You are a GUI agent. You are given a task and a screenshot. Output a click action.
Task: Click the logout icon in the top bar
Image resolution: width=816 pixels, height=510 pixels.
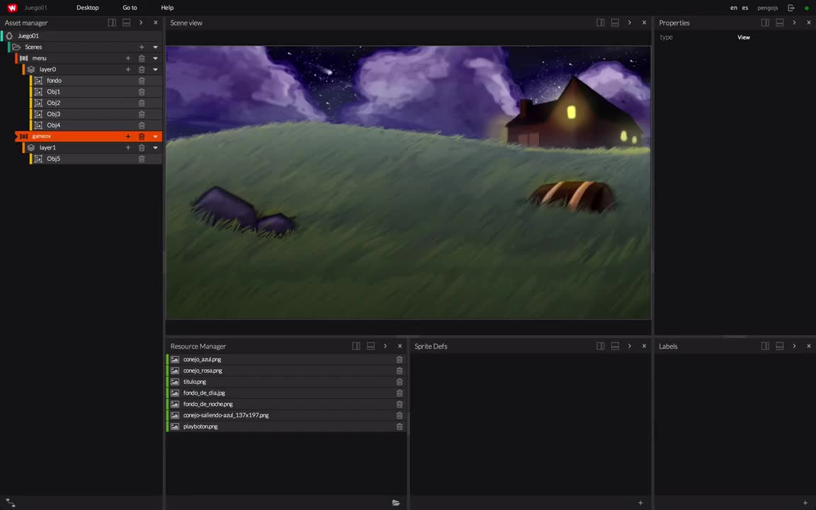[x=791, y=8]
